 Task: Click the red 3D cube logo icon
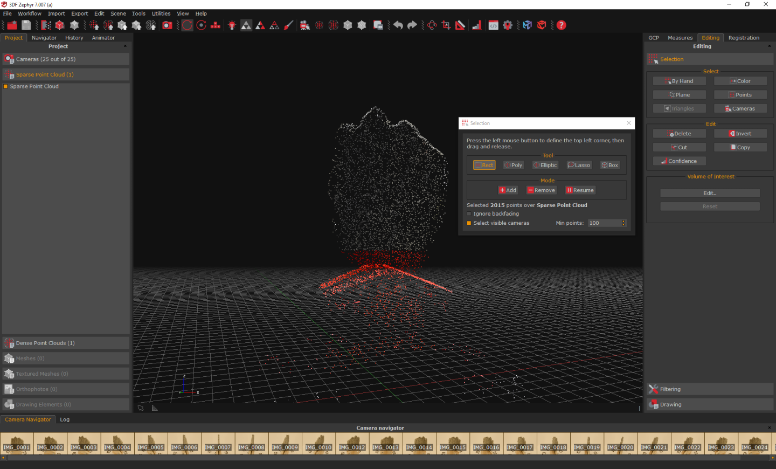point(542,25)
